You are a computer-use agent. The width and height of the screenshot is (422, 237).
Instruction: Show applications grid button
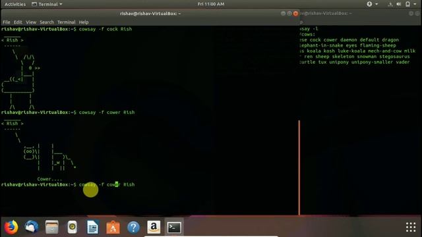[x=411, y=227]
